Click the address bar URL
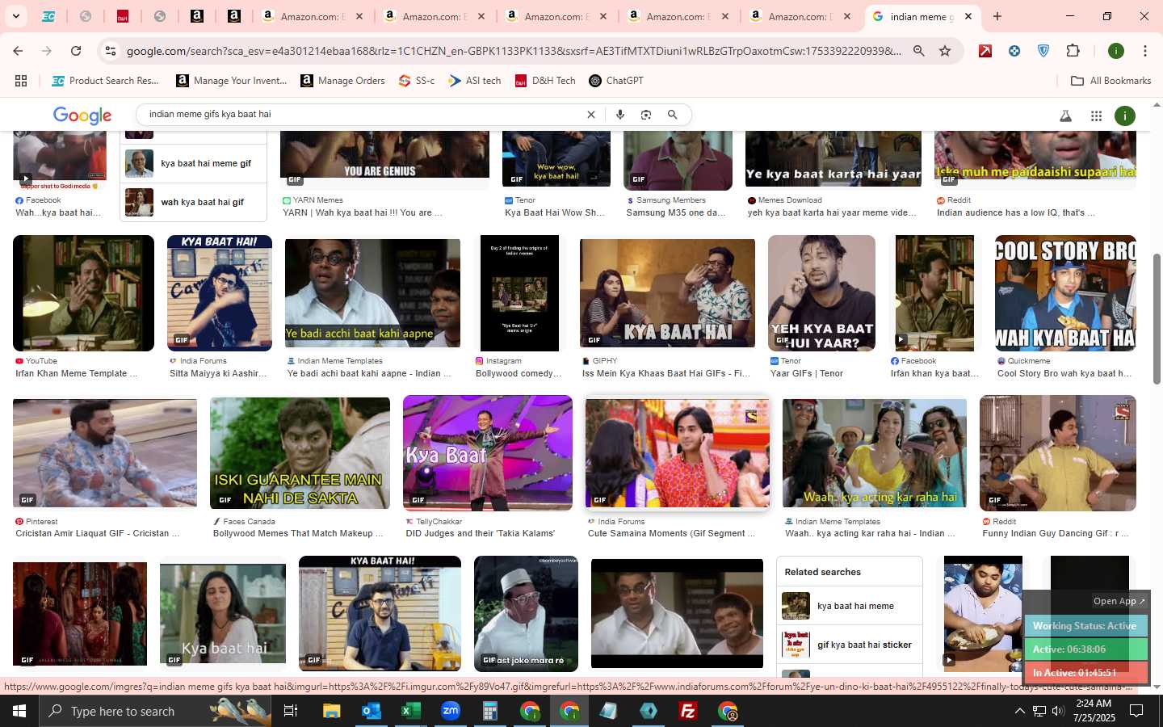 514,51
